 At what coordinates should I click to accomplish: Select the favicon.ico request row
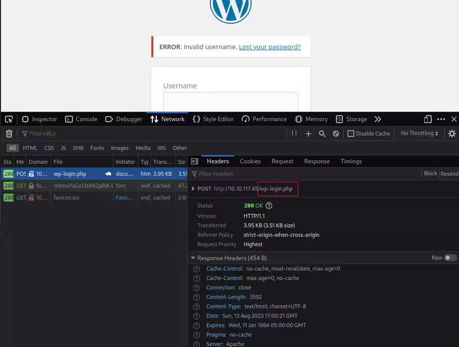pyautogui.click(x=94, y=198)
